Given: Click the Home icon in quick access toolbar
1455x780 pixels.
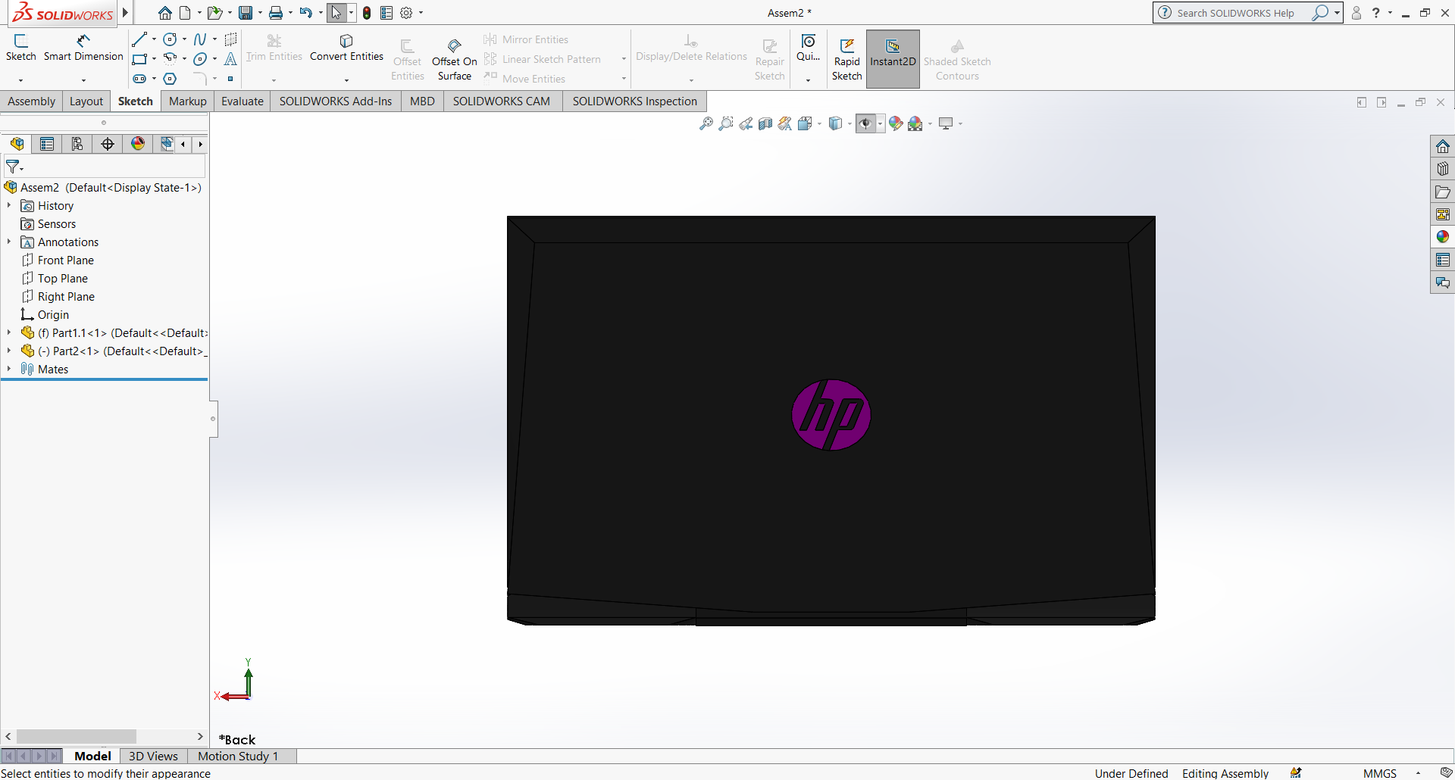Looking at the screenshot, I should point(164,13).
